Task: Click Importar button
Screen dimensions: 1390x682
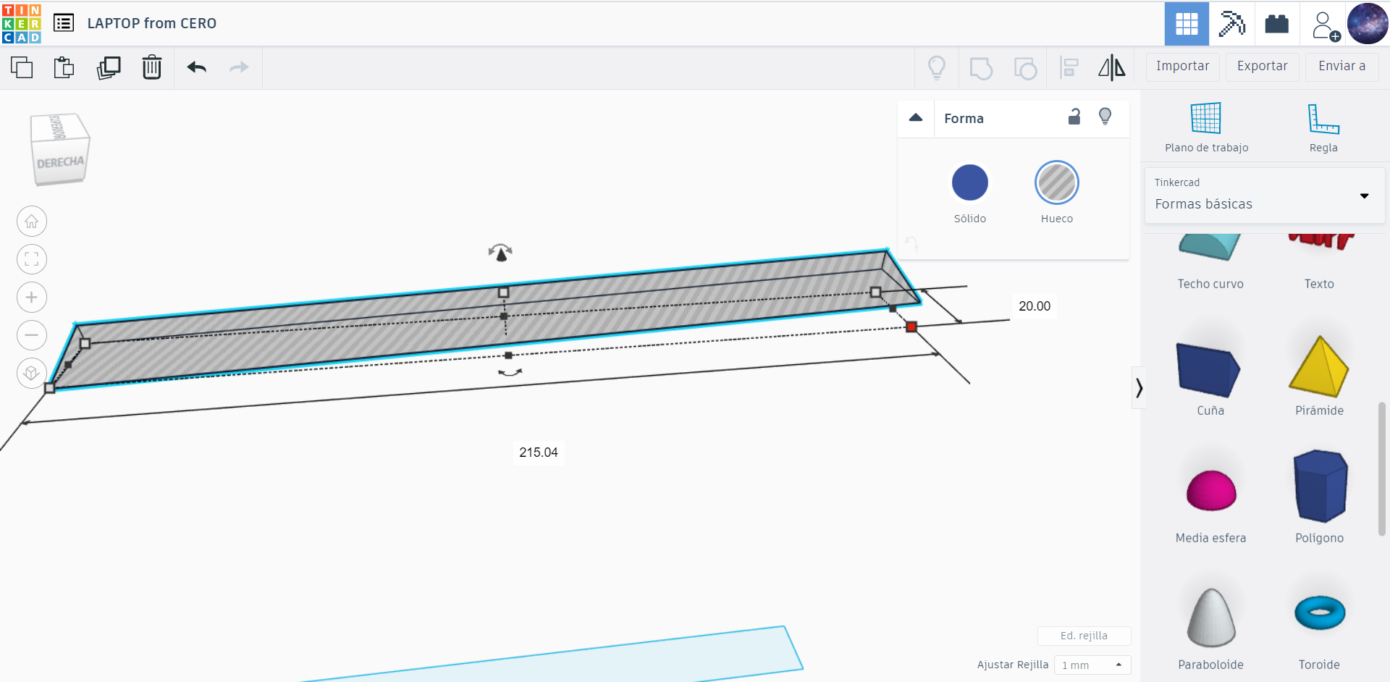Action: pos(1182,67)
